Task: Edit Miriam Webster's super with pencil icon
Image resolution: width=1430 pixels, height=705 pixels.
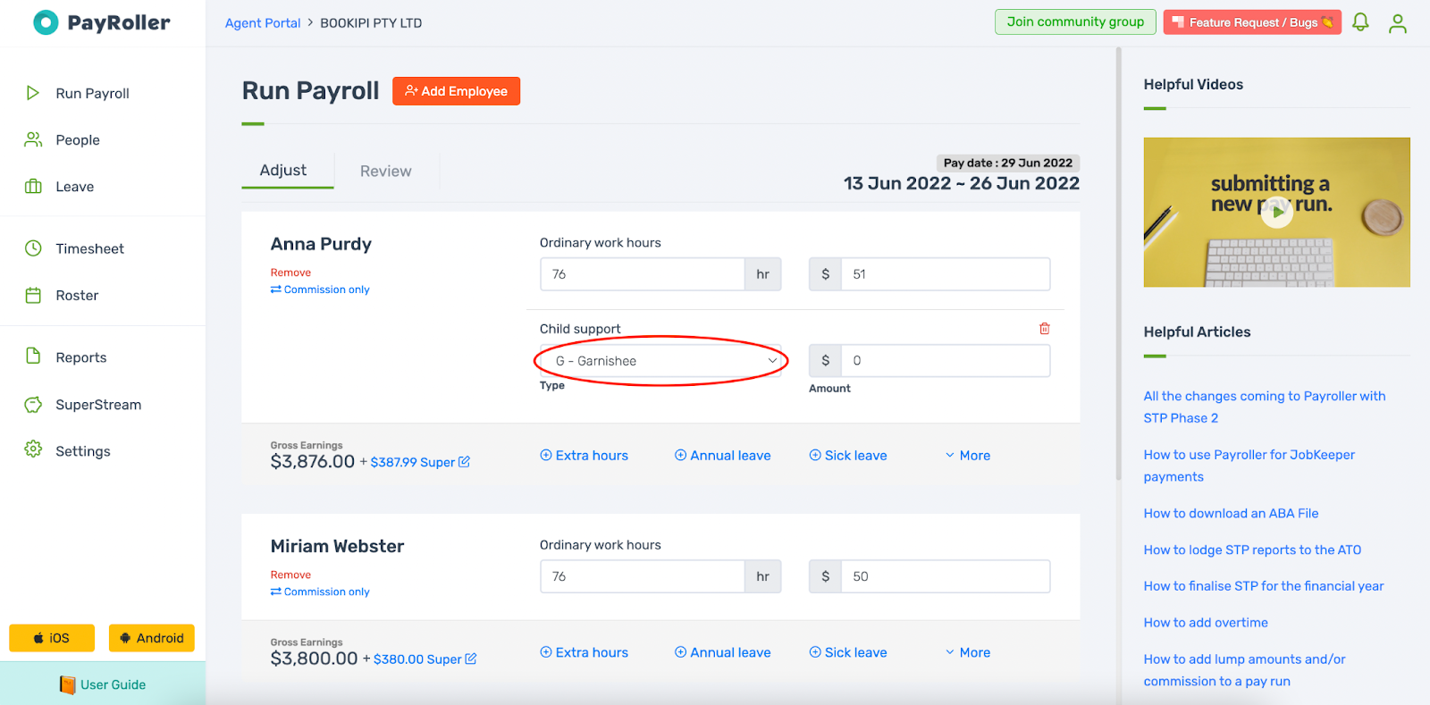Action: [471, 659]
